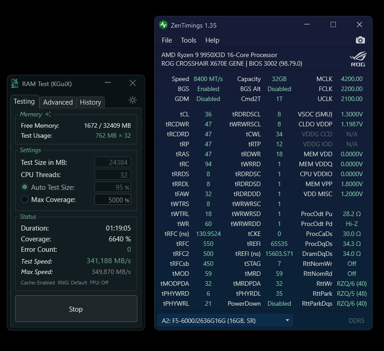Click the UCLK value 2100.00
The width and height of the screenshot is (384, 351).
tap(351, 99)
